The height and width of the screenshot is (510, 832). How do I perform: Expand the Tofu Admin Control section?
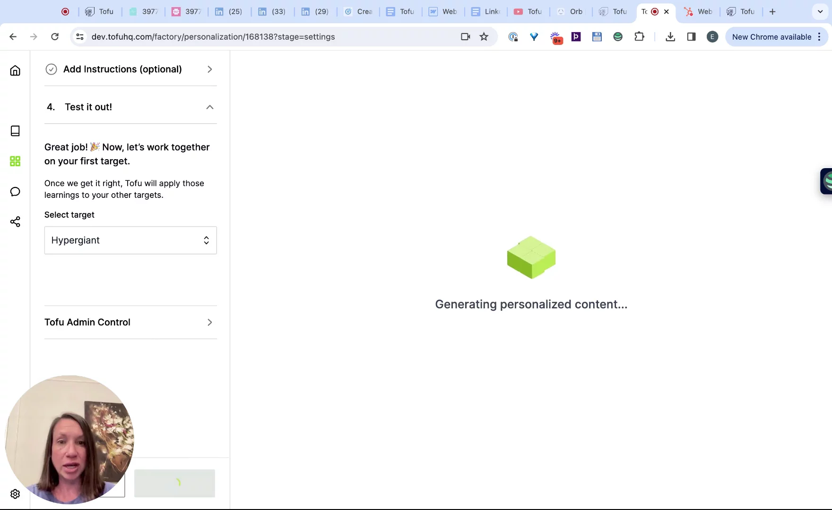(130, 323)
